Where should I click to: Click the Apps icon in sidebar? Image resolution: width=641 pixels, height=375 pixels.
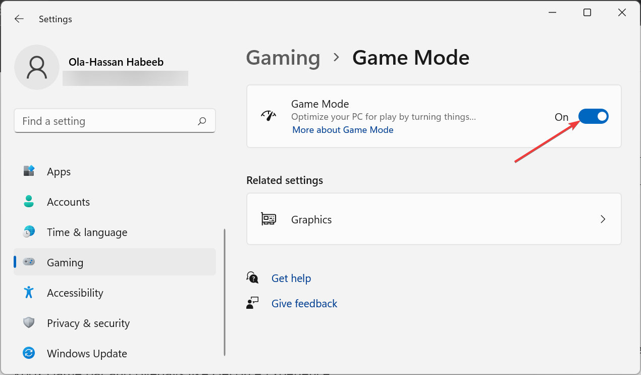pyautogui.click(x=29, y=171)
